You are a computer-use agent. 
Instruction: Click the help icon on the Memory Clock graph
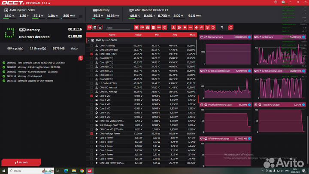pos(250,37)
